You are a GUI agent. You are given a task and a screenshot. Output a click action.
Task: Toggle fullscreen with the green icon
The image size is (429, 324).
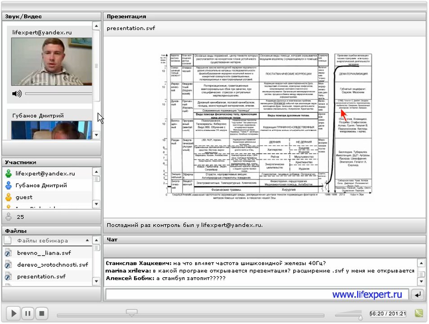pos(419,313)
